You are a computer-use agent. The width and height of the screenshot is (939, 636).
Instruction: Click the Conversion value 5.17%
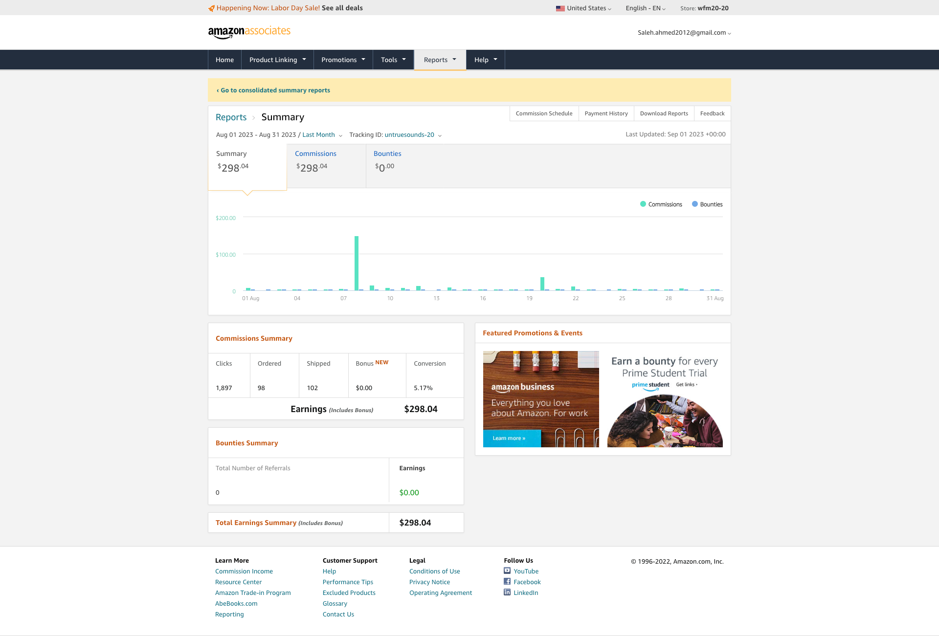coord(423,388)
